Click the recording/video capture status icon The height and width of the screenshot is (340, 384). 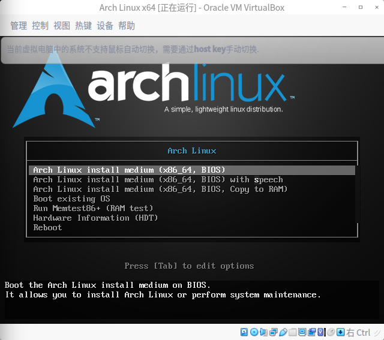coord(312,332)
